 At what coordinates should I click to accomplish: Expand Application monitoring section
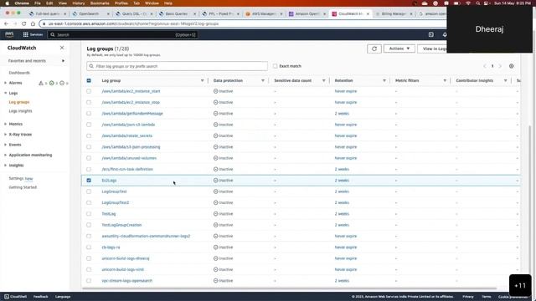[6, 155]
